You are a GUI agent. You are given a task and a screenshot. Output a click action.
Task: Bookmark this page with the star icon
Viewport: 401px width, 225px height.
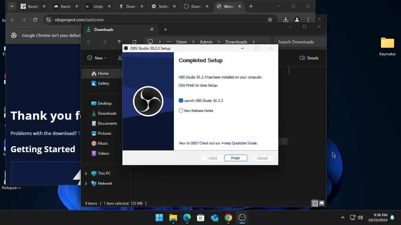pos(270,20)
